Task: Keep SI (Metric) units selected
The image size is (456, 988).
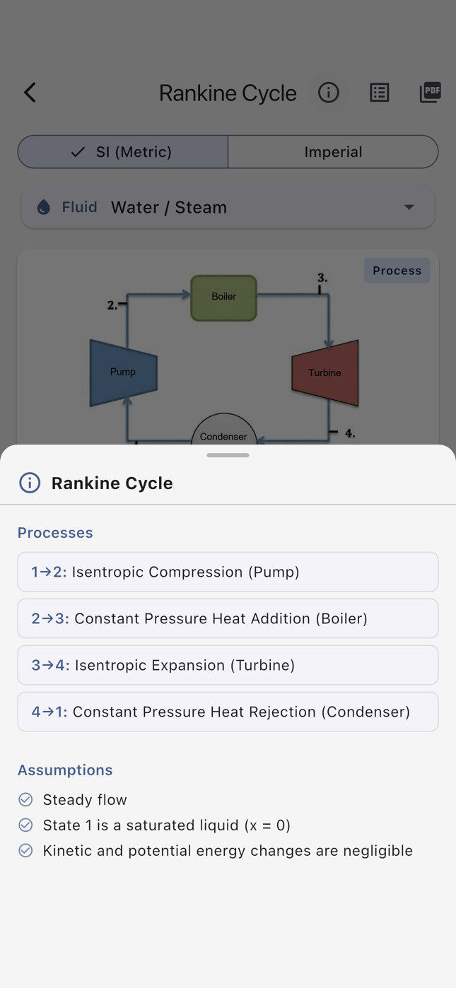Action: [122, 151]
